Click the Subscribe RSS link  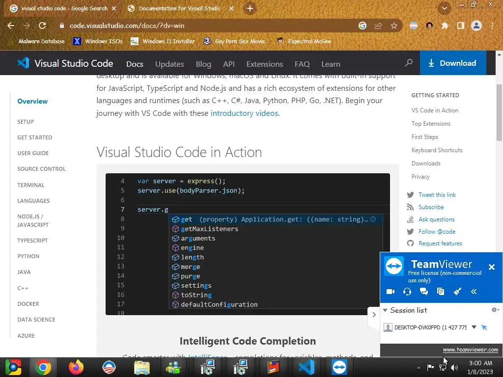pos(431,207)
